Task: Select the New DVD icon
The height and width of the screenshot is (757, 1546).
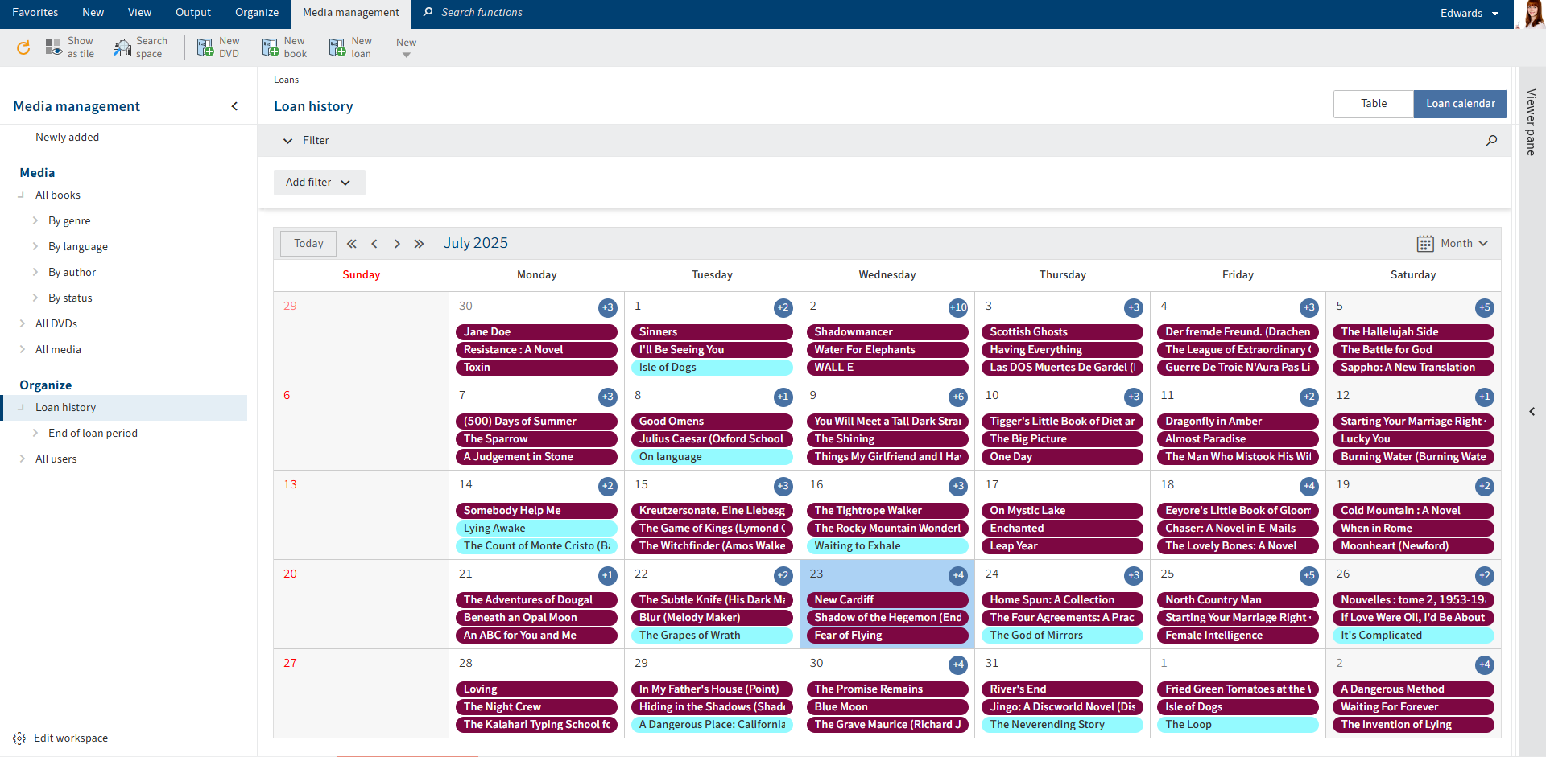Action: 206,47
